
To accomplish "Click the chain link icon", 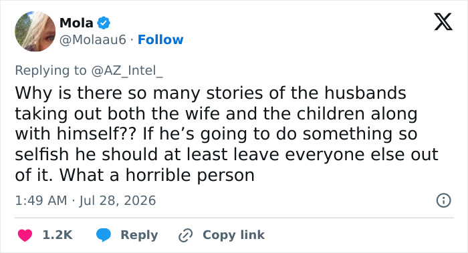I will click(x=185, y=236).
